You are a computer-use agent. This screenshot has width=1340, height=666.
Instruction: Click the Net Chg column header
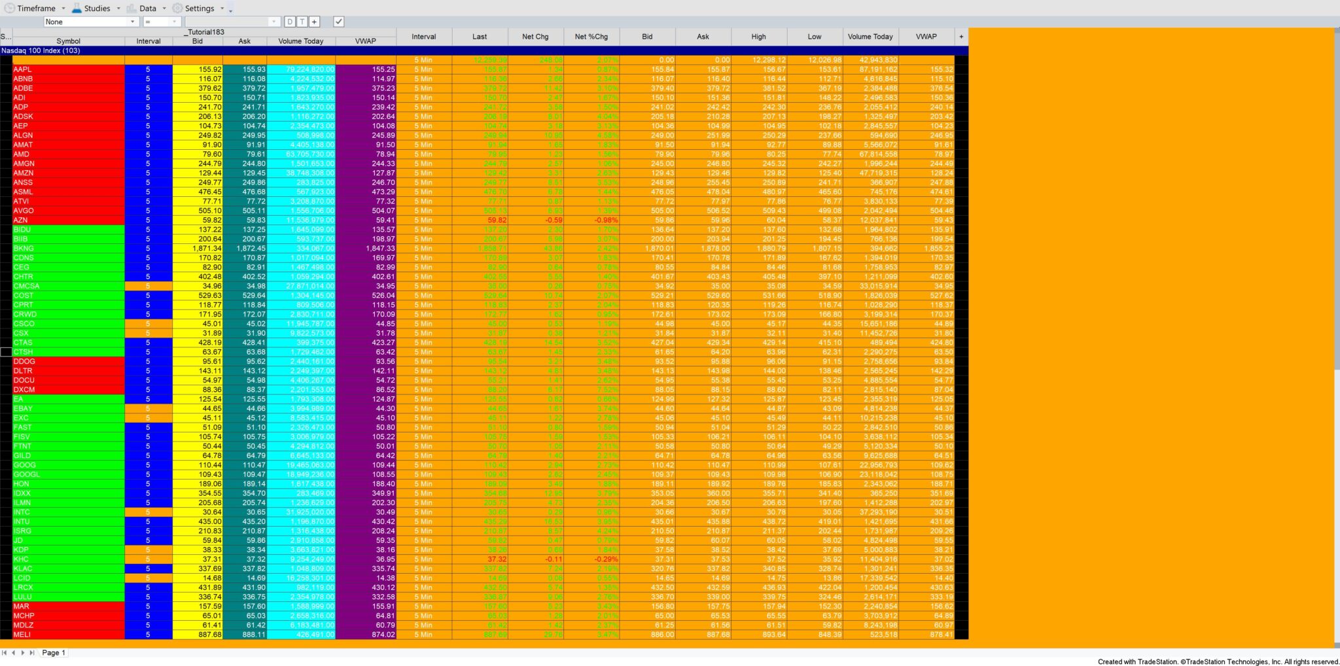(x=535, y=37)
